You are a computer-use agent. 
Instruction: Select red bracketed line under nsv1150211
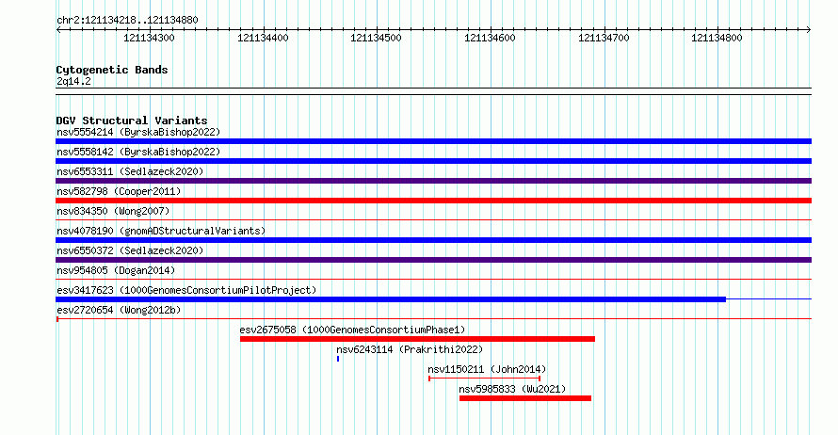tap(484, 379)
